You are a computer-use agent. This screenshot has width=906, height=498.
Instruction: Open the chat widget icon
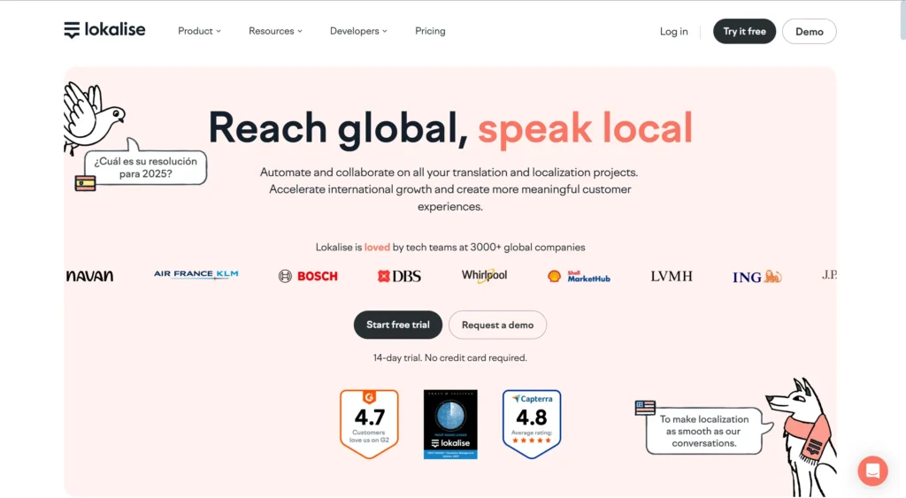click(x=872, y=471)
